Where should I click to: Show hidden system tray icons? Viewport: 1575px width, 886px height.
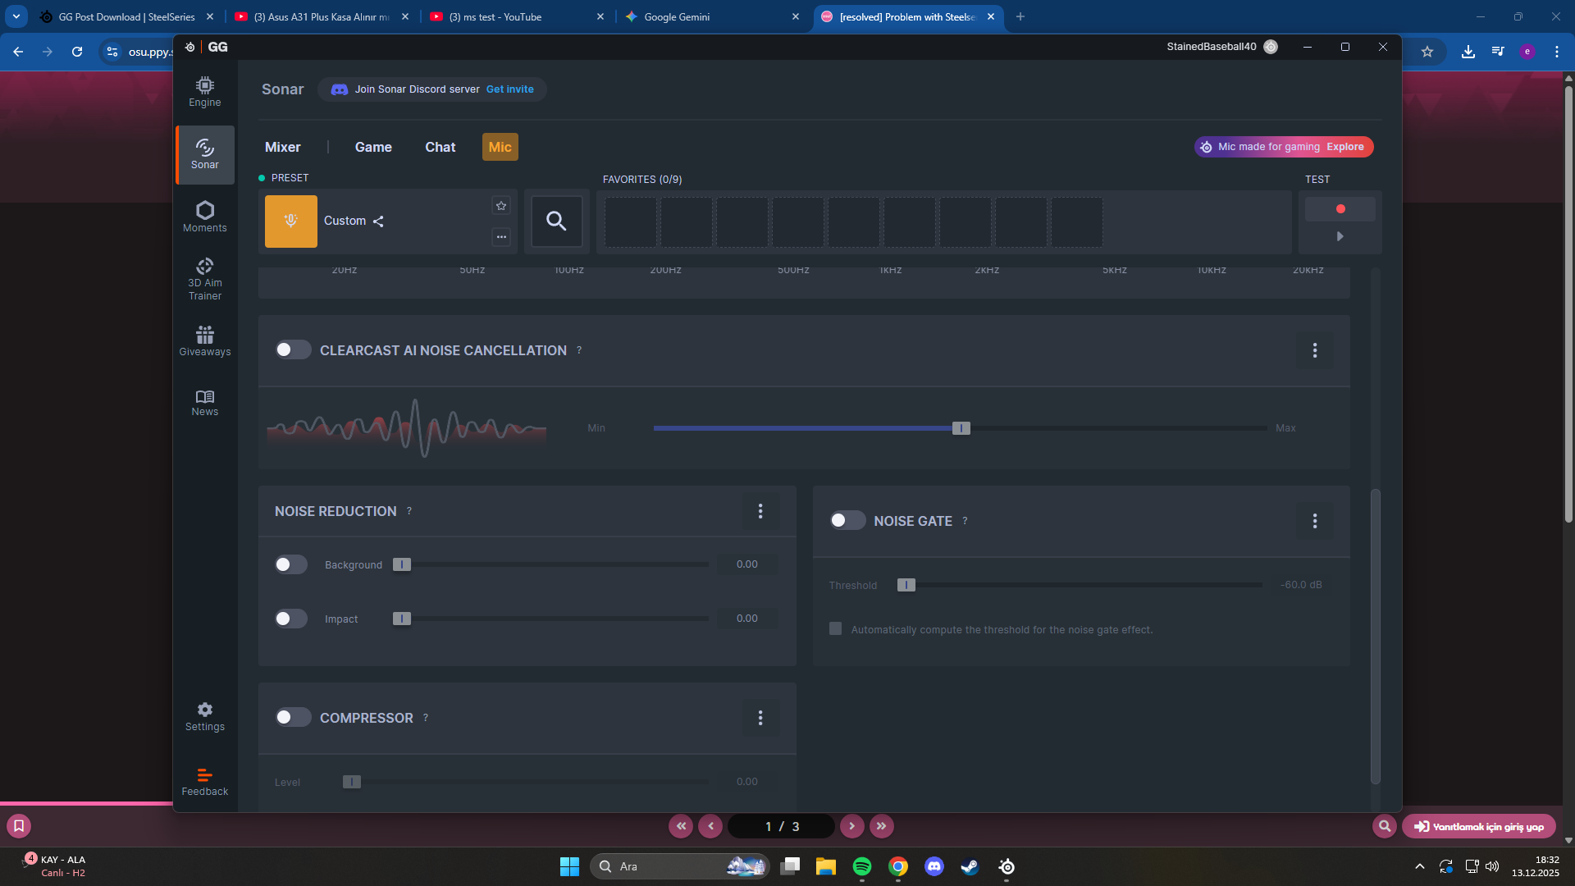(x=1420, y=866)
